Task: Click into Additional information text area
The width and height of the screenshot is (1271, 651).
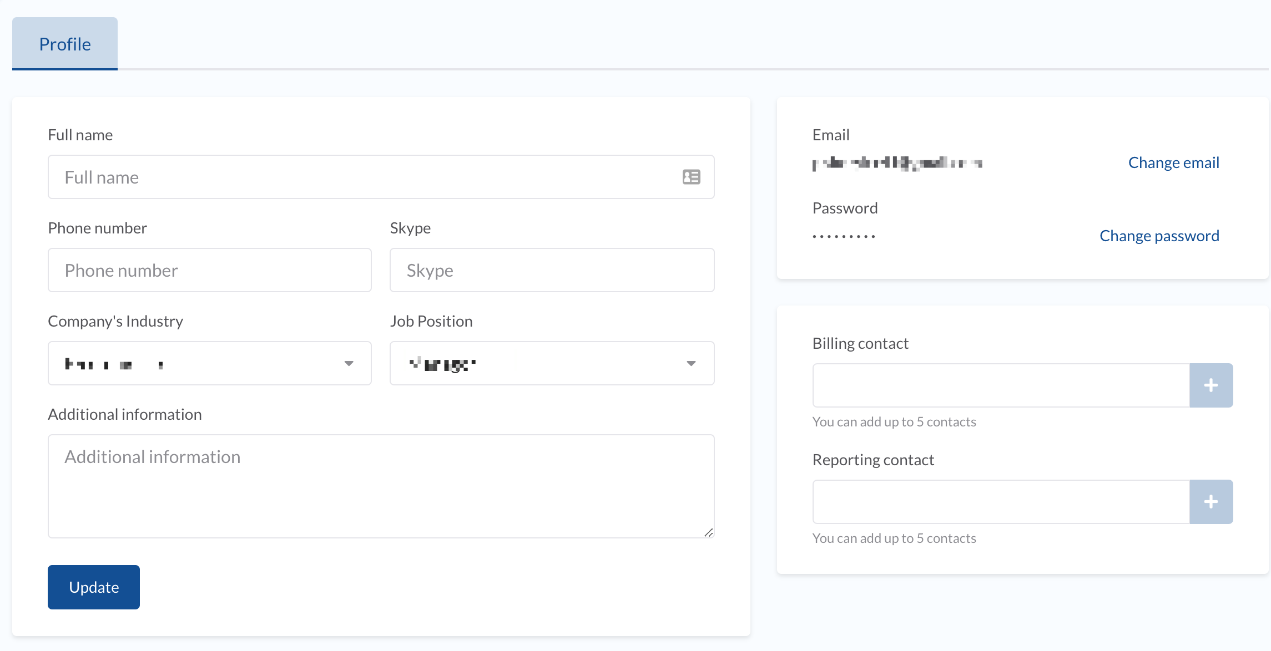Action: tap(381, 486)
